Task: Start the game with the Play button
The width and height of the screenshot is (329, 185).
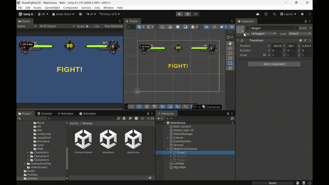Action: [179, 14]
